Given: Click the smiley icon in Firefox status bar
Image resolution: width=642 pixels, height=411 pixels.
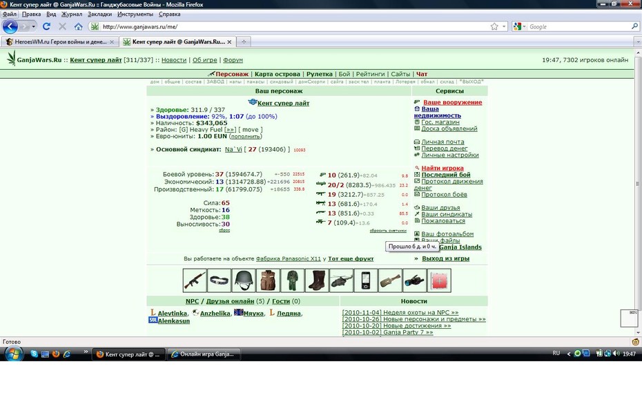Looking at the screenshot, I should coord(636,342).
